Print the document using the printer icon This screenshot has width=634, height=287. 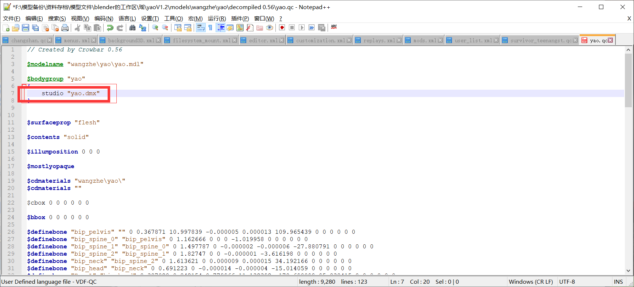point(65,28)
